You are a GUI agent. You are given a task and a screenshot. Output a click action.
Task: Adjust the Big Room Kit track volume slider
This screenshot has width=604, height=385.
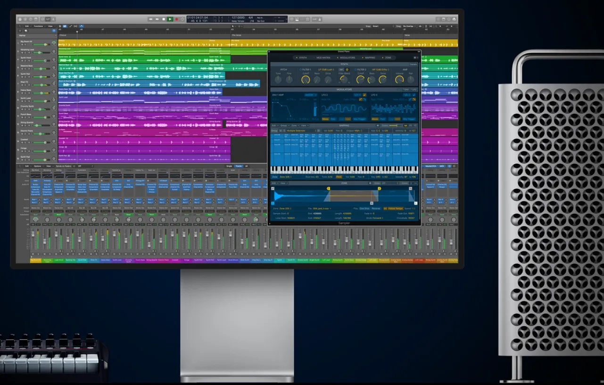pos(41,44)
